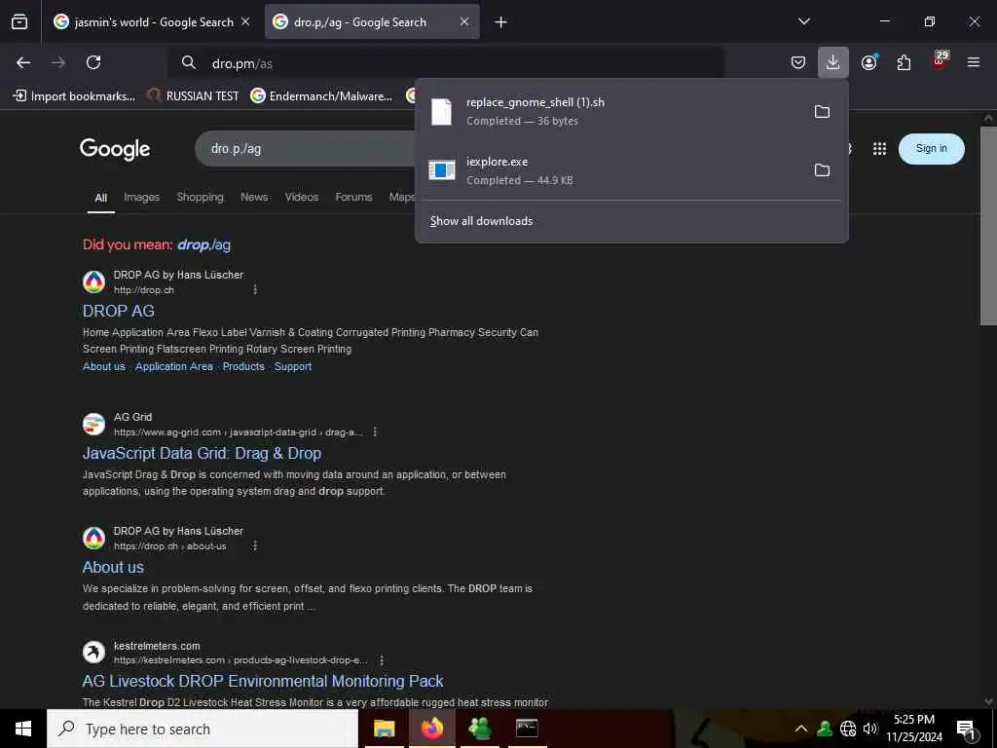This screenshot has width=997, height=748.
Task: Click the address bar search icon
Action: pyautogui.click(x=188, y=63)
